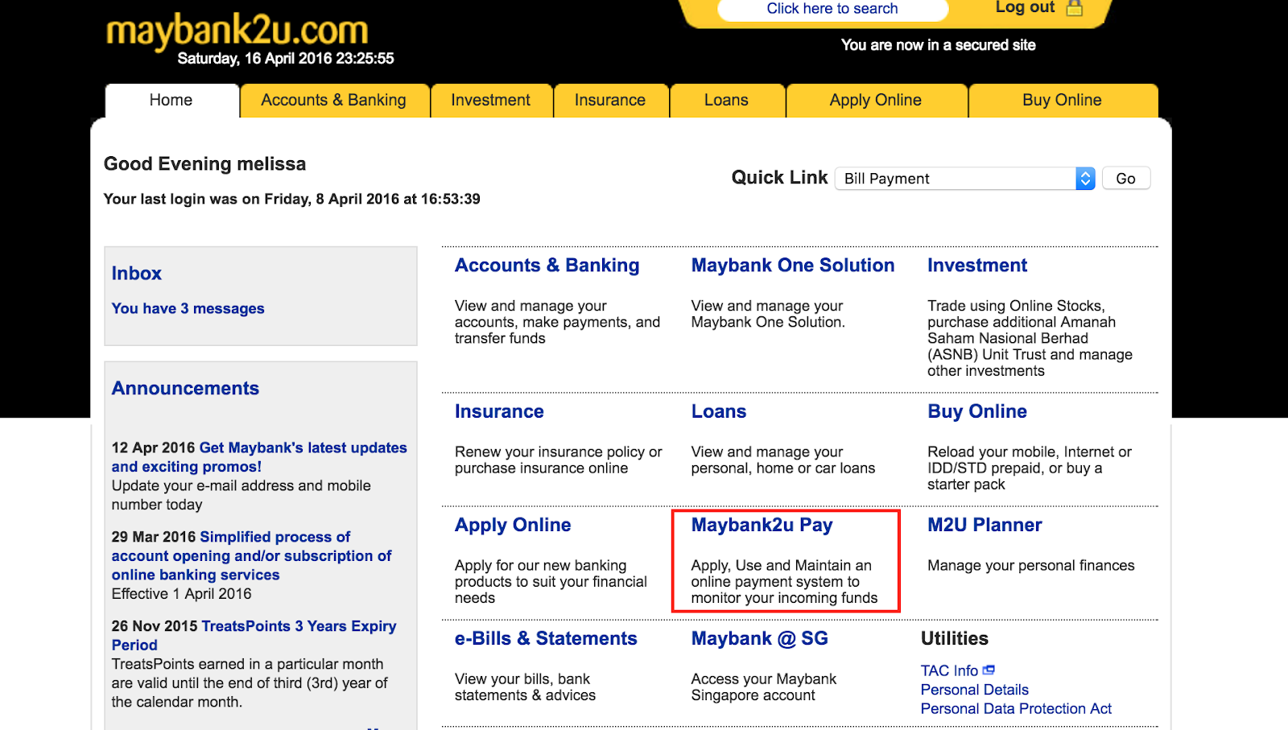Click the Log out button

1025,8
